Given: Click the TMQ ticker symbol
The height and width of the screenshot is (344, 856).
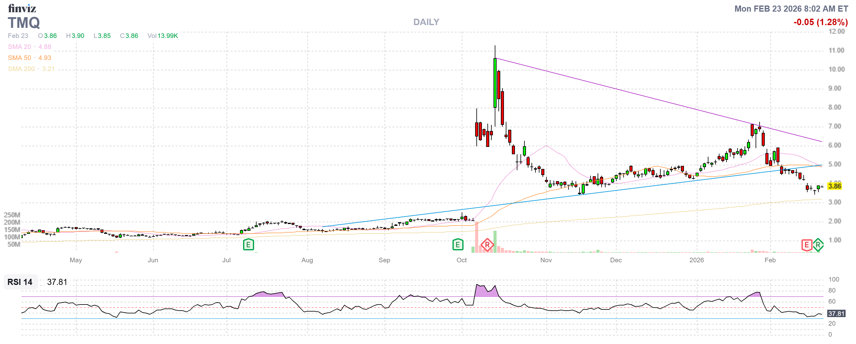Looking at the screenshot, I should tap(24, 23).
